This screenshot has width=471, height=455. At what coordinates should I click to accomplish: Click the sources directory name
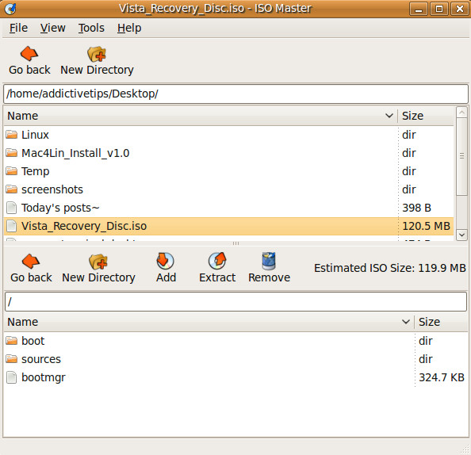pyautogui.click(x=41, y=359)
